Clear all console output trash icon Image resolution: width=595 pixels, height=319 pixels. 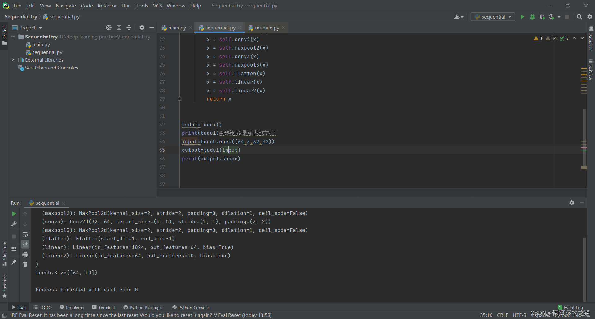pos(25,264)
